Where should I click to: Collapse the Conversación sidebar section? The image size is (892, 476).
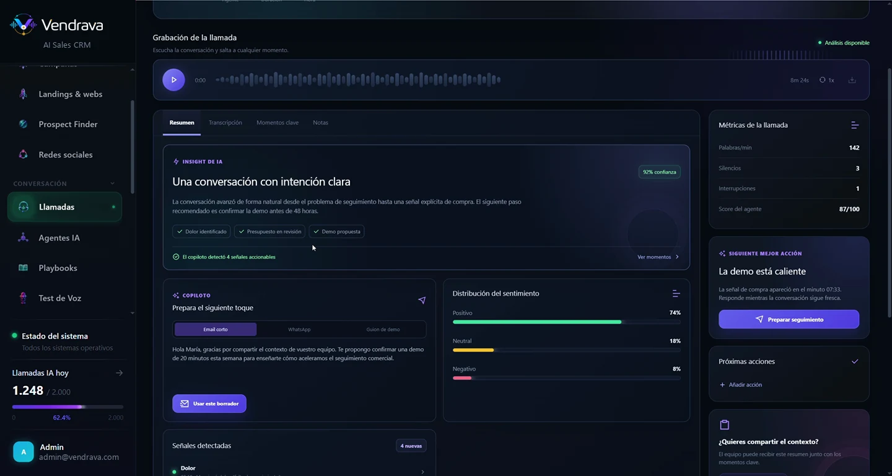[113, 183]
